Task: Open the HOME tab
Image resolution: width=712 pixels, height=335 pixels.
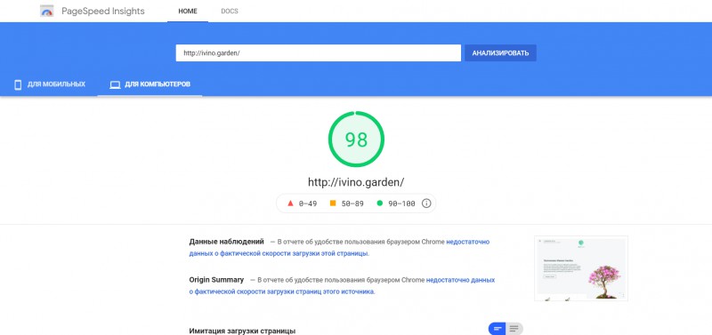Action: 188,12
